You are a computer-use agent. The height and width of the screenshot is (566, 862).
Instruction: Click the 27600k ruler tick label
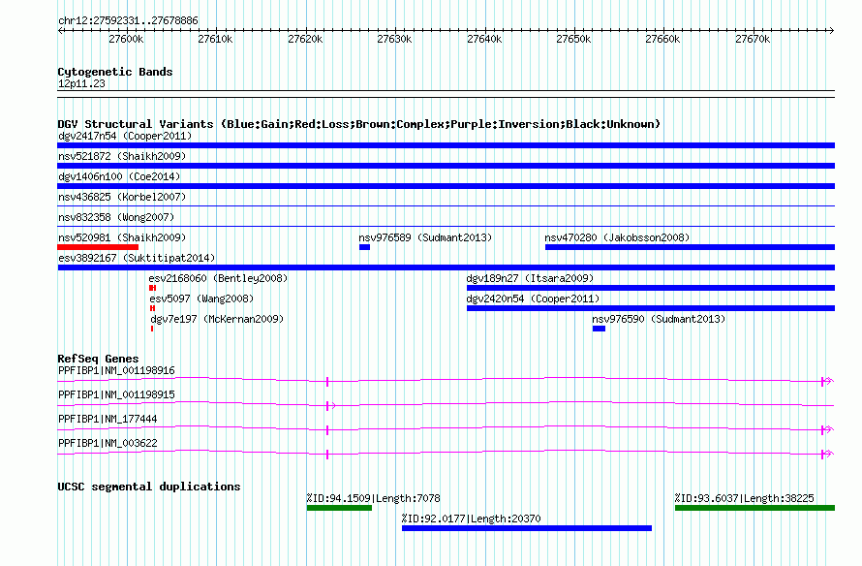tap(126, 40)
